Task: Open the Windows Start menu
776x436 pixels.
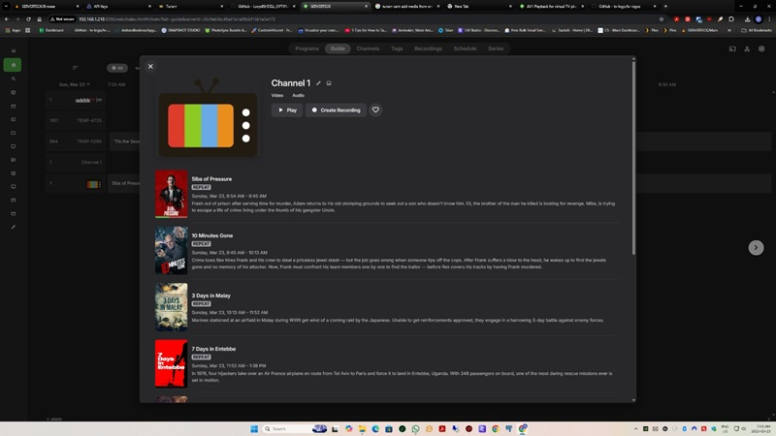Action: pyautogui.click(x=254, y=428)
